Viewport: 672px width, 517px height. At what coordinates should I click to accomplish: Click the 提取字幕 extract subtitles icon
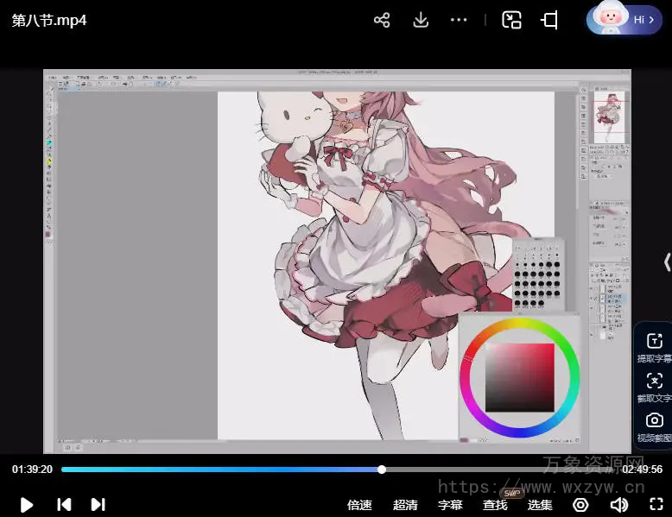pos(654,342)
